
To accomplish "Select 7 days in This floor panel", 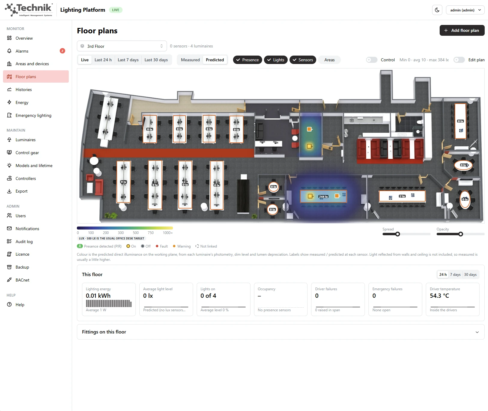I will point(455,274).
